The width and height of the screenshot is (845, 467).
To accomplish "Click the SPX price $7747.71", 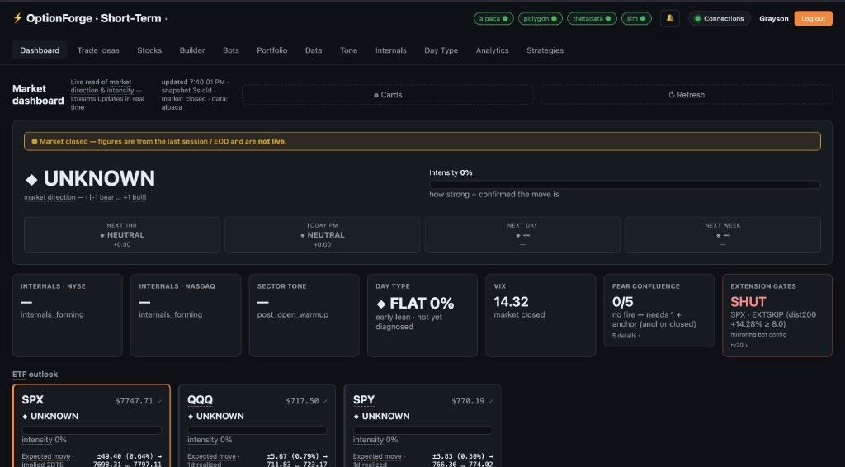I will pyautogui.click(x=135, y=401).
